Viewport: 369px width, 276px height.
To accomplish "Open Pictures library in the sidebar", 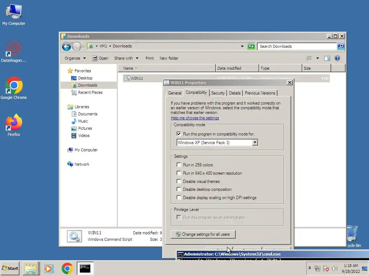I will (85, 128).
